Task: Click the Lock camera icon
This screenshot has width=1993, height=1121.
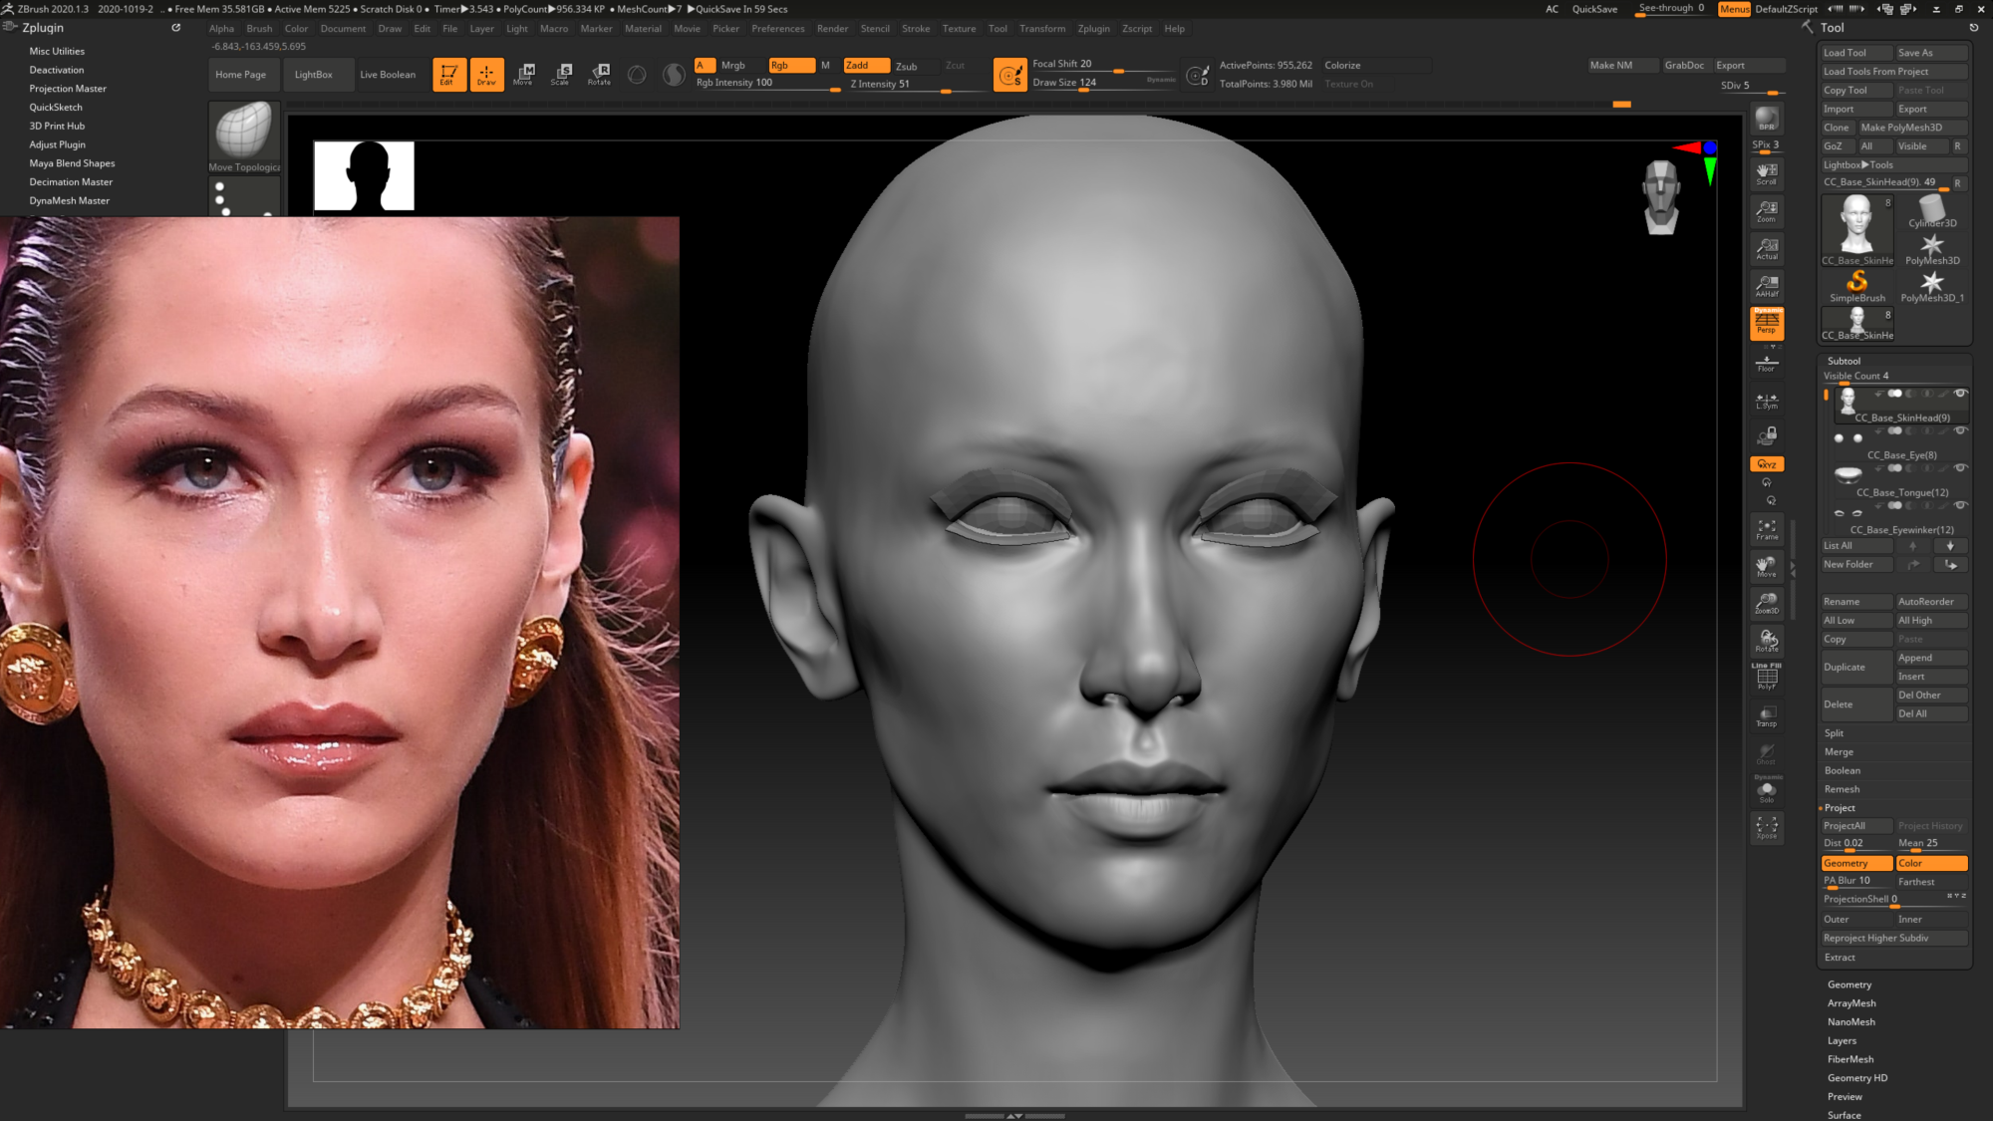Action: click(x=1766, y=435)
